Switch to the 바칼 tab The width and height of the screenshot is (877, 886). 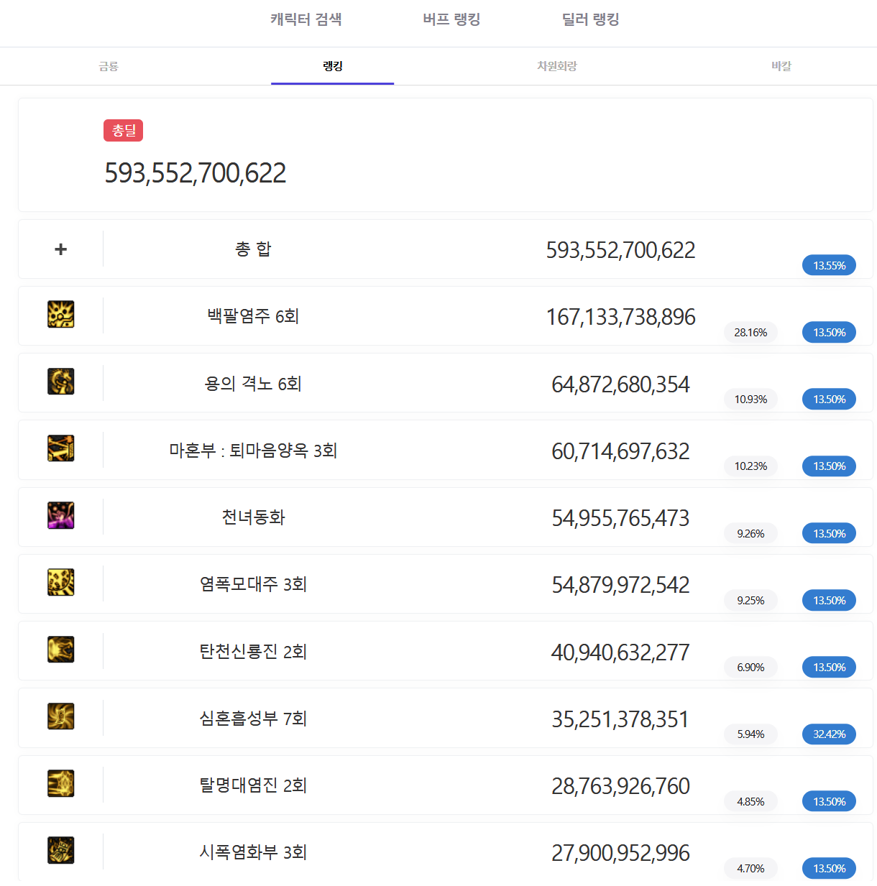coord(781,66)
